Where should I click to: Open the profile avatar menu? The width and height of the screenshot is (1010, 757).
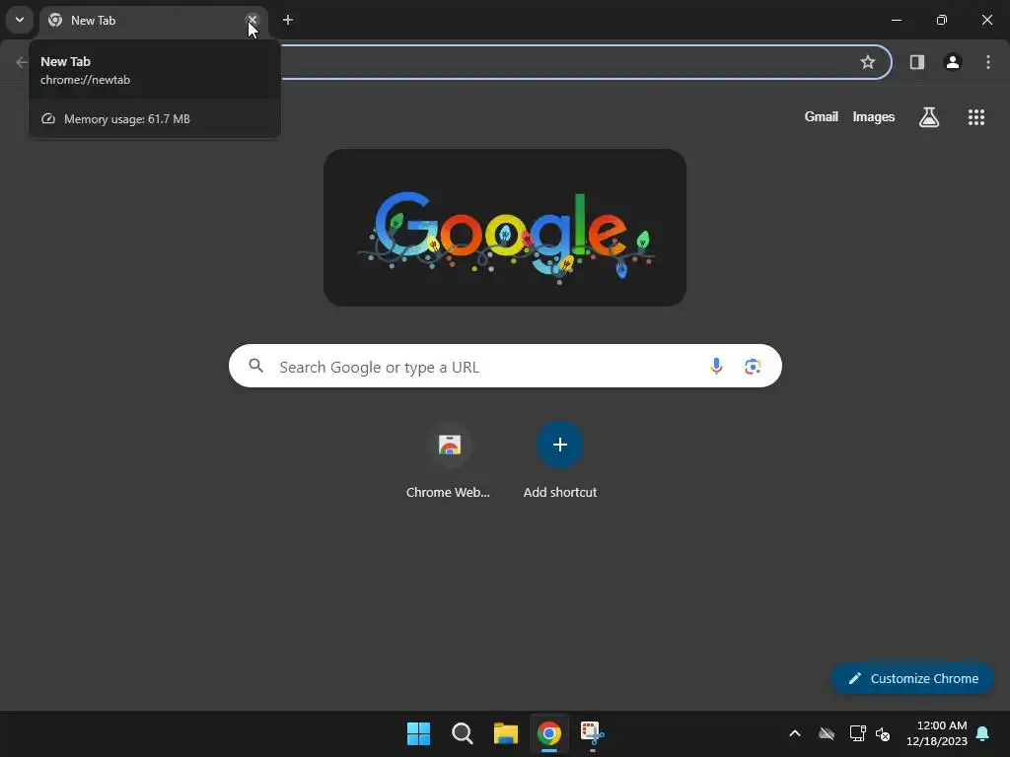[953, 62]
